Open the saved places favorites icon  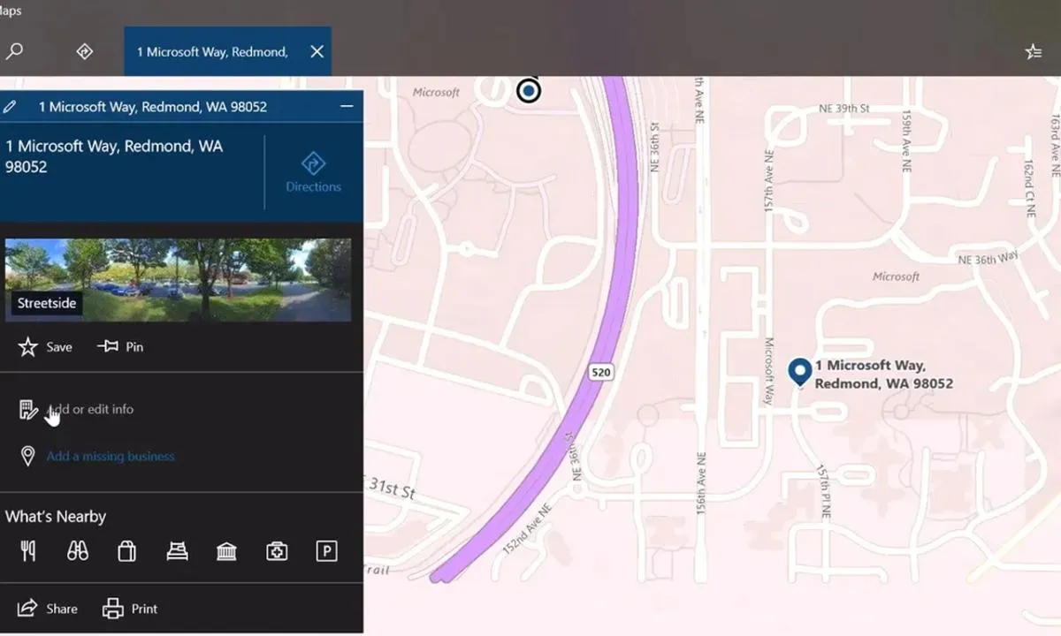1033,52
